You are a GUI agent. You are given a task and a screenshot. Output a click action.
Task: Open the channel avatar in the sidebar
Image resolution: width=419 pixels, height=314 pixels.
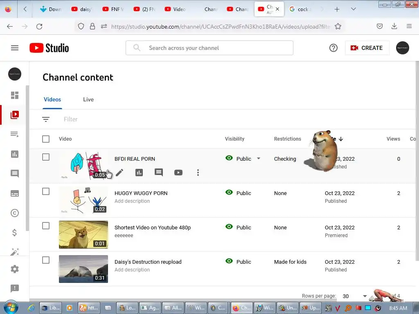(x=15, y=74)
